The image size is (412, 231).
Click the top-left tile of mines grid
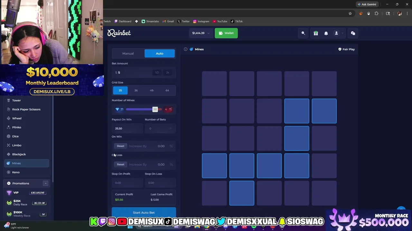coord(214,84)
